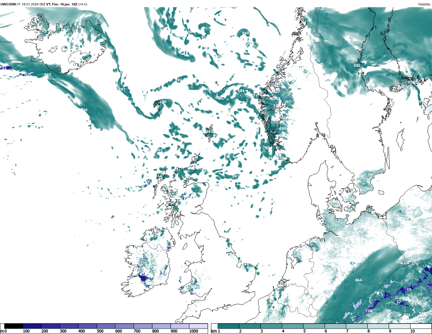Click the map value '709' off southwest Norway

[x=266, y=148]
